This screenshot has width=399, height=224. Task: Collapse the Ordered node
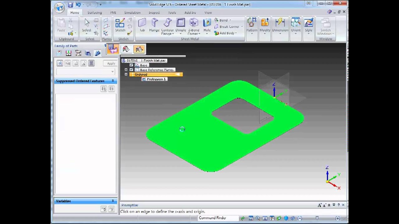coord(126,74)
